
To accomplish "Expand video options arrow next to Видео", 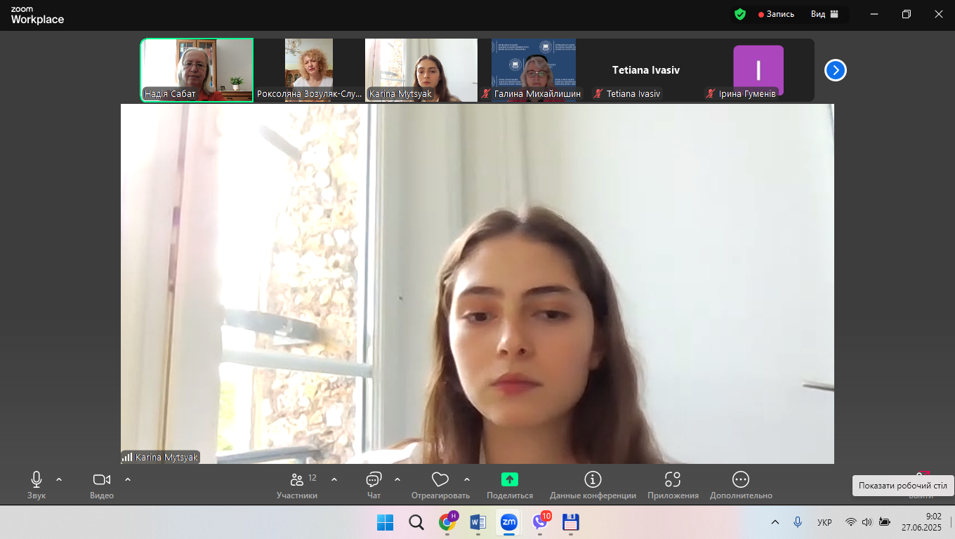I will click(128, 479).
